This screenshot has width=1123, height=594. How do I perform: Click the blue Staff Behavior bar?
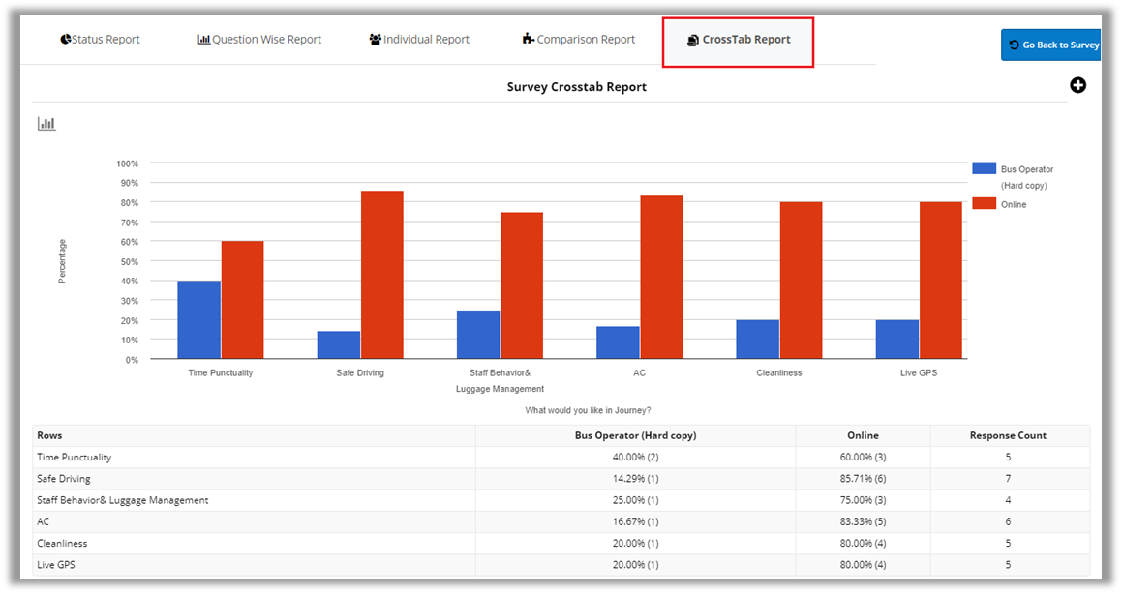[478, 335]
